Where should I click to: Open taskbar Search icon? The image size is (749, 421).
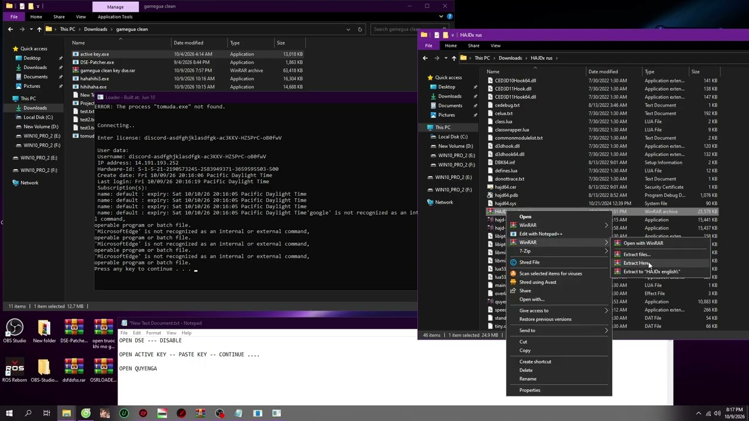coord(28,413)
